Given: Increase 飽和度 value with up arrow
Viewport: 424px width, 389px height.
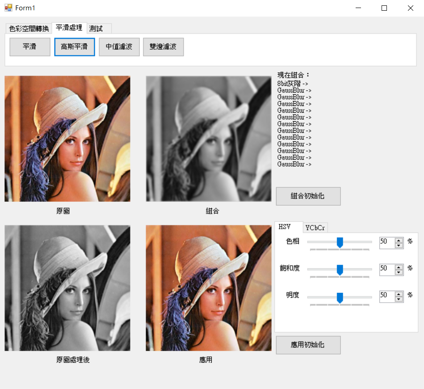Looking at the screenshot, I should 399,267.
